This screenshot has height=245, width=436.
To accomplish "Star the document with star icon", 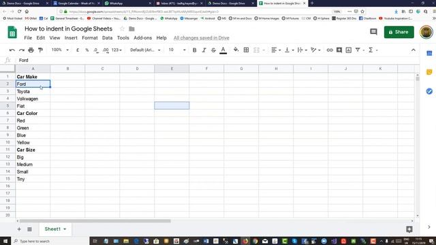I will point(122,29).
